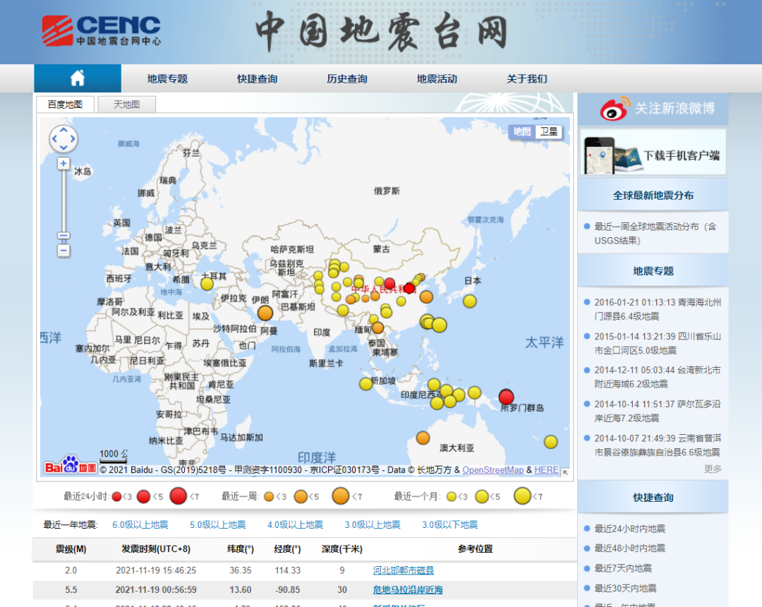Click the Baidu map logo
Image resolution: width=762 pixels, height=607 pixels.
[71, 465]
